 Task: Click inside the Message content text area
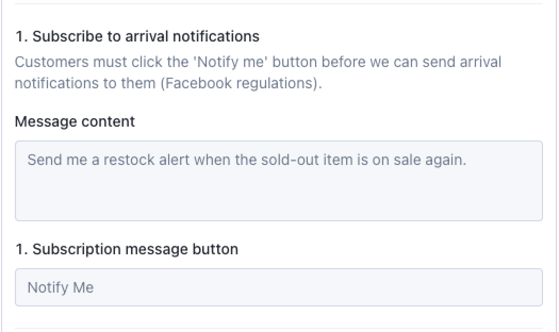pyautogui.click(x=278, y=181)
